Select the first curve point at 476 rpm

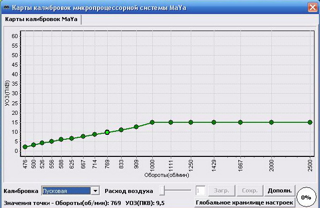pos(25,147)
